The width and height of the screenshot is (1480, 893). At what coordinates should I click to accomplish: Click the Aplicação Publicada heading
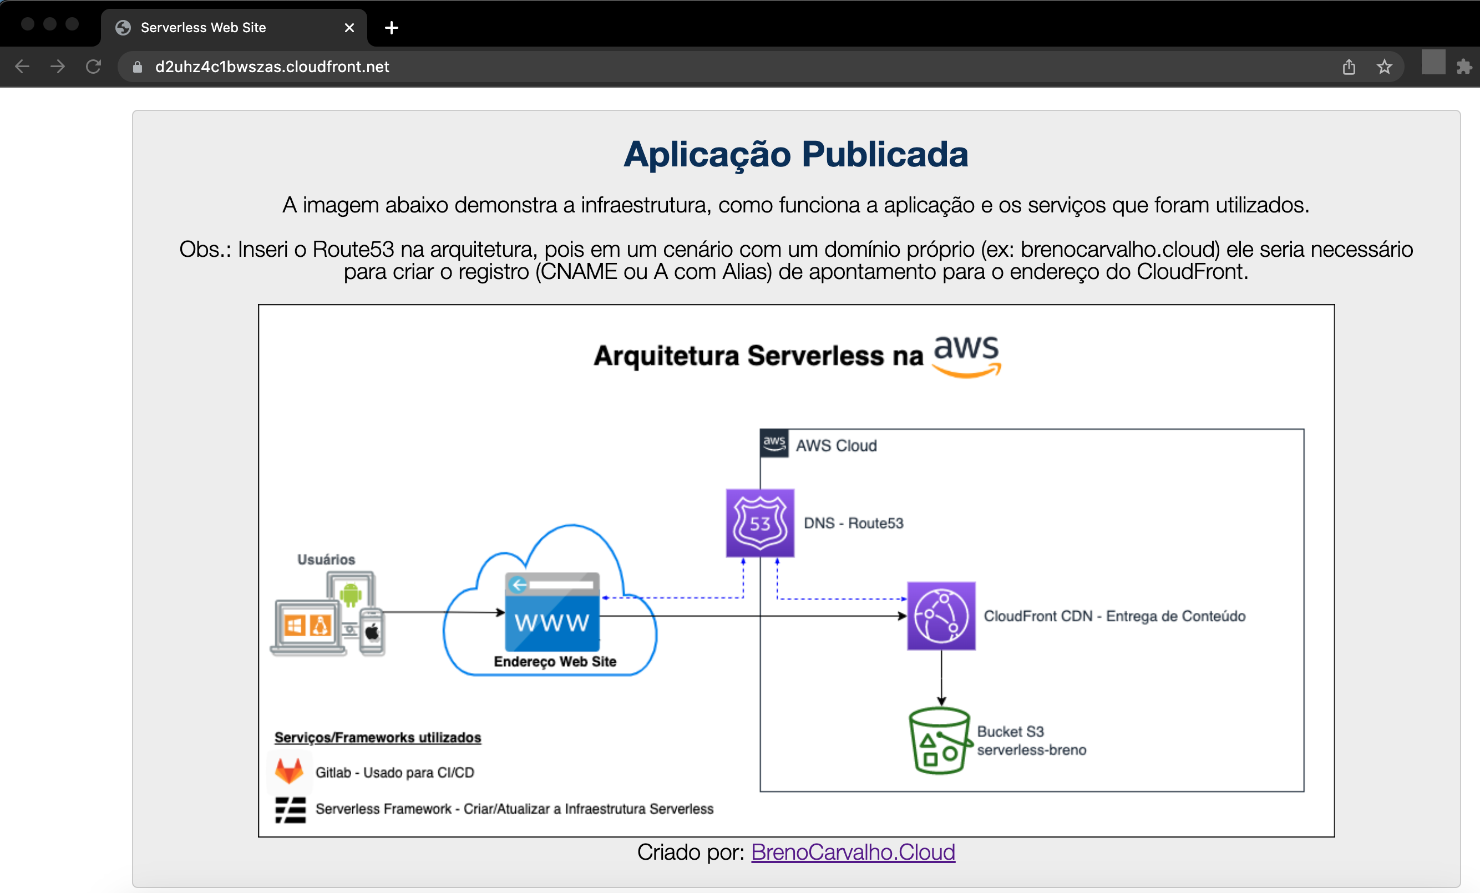coord(795,154)
